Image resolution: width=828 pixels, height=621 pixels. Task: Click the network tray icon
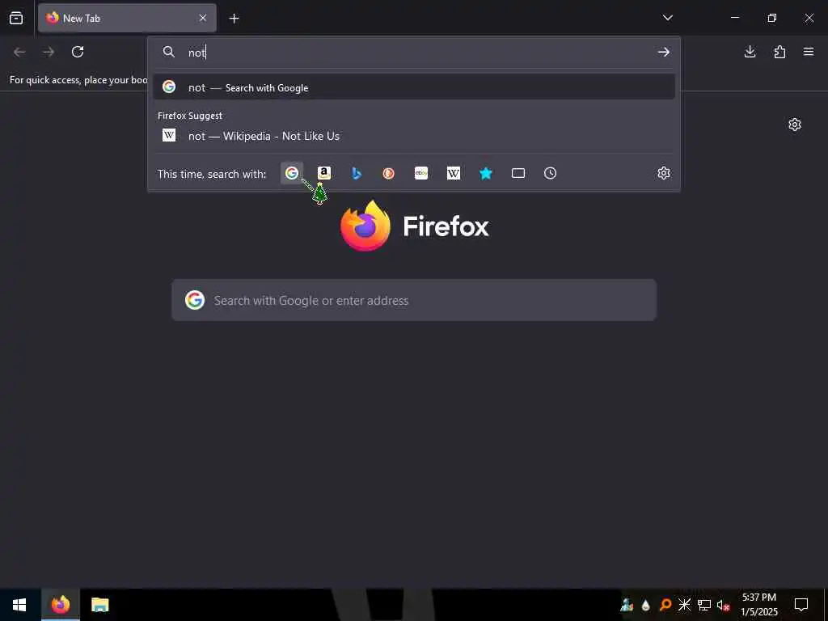pos(704,605)
